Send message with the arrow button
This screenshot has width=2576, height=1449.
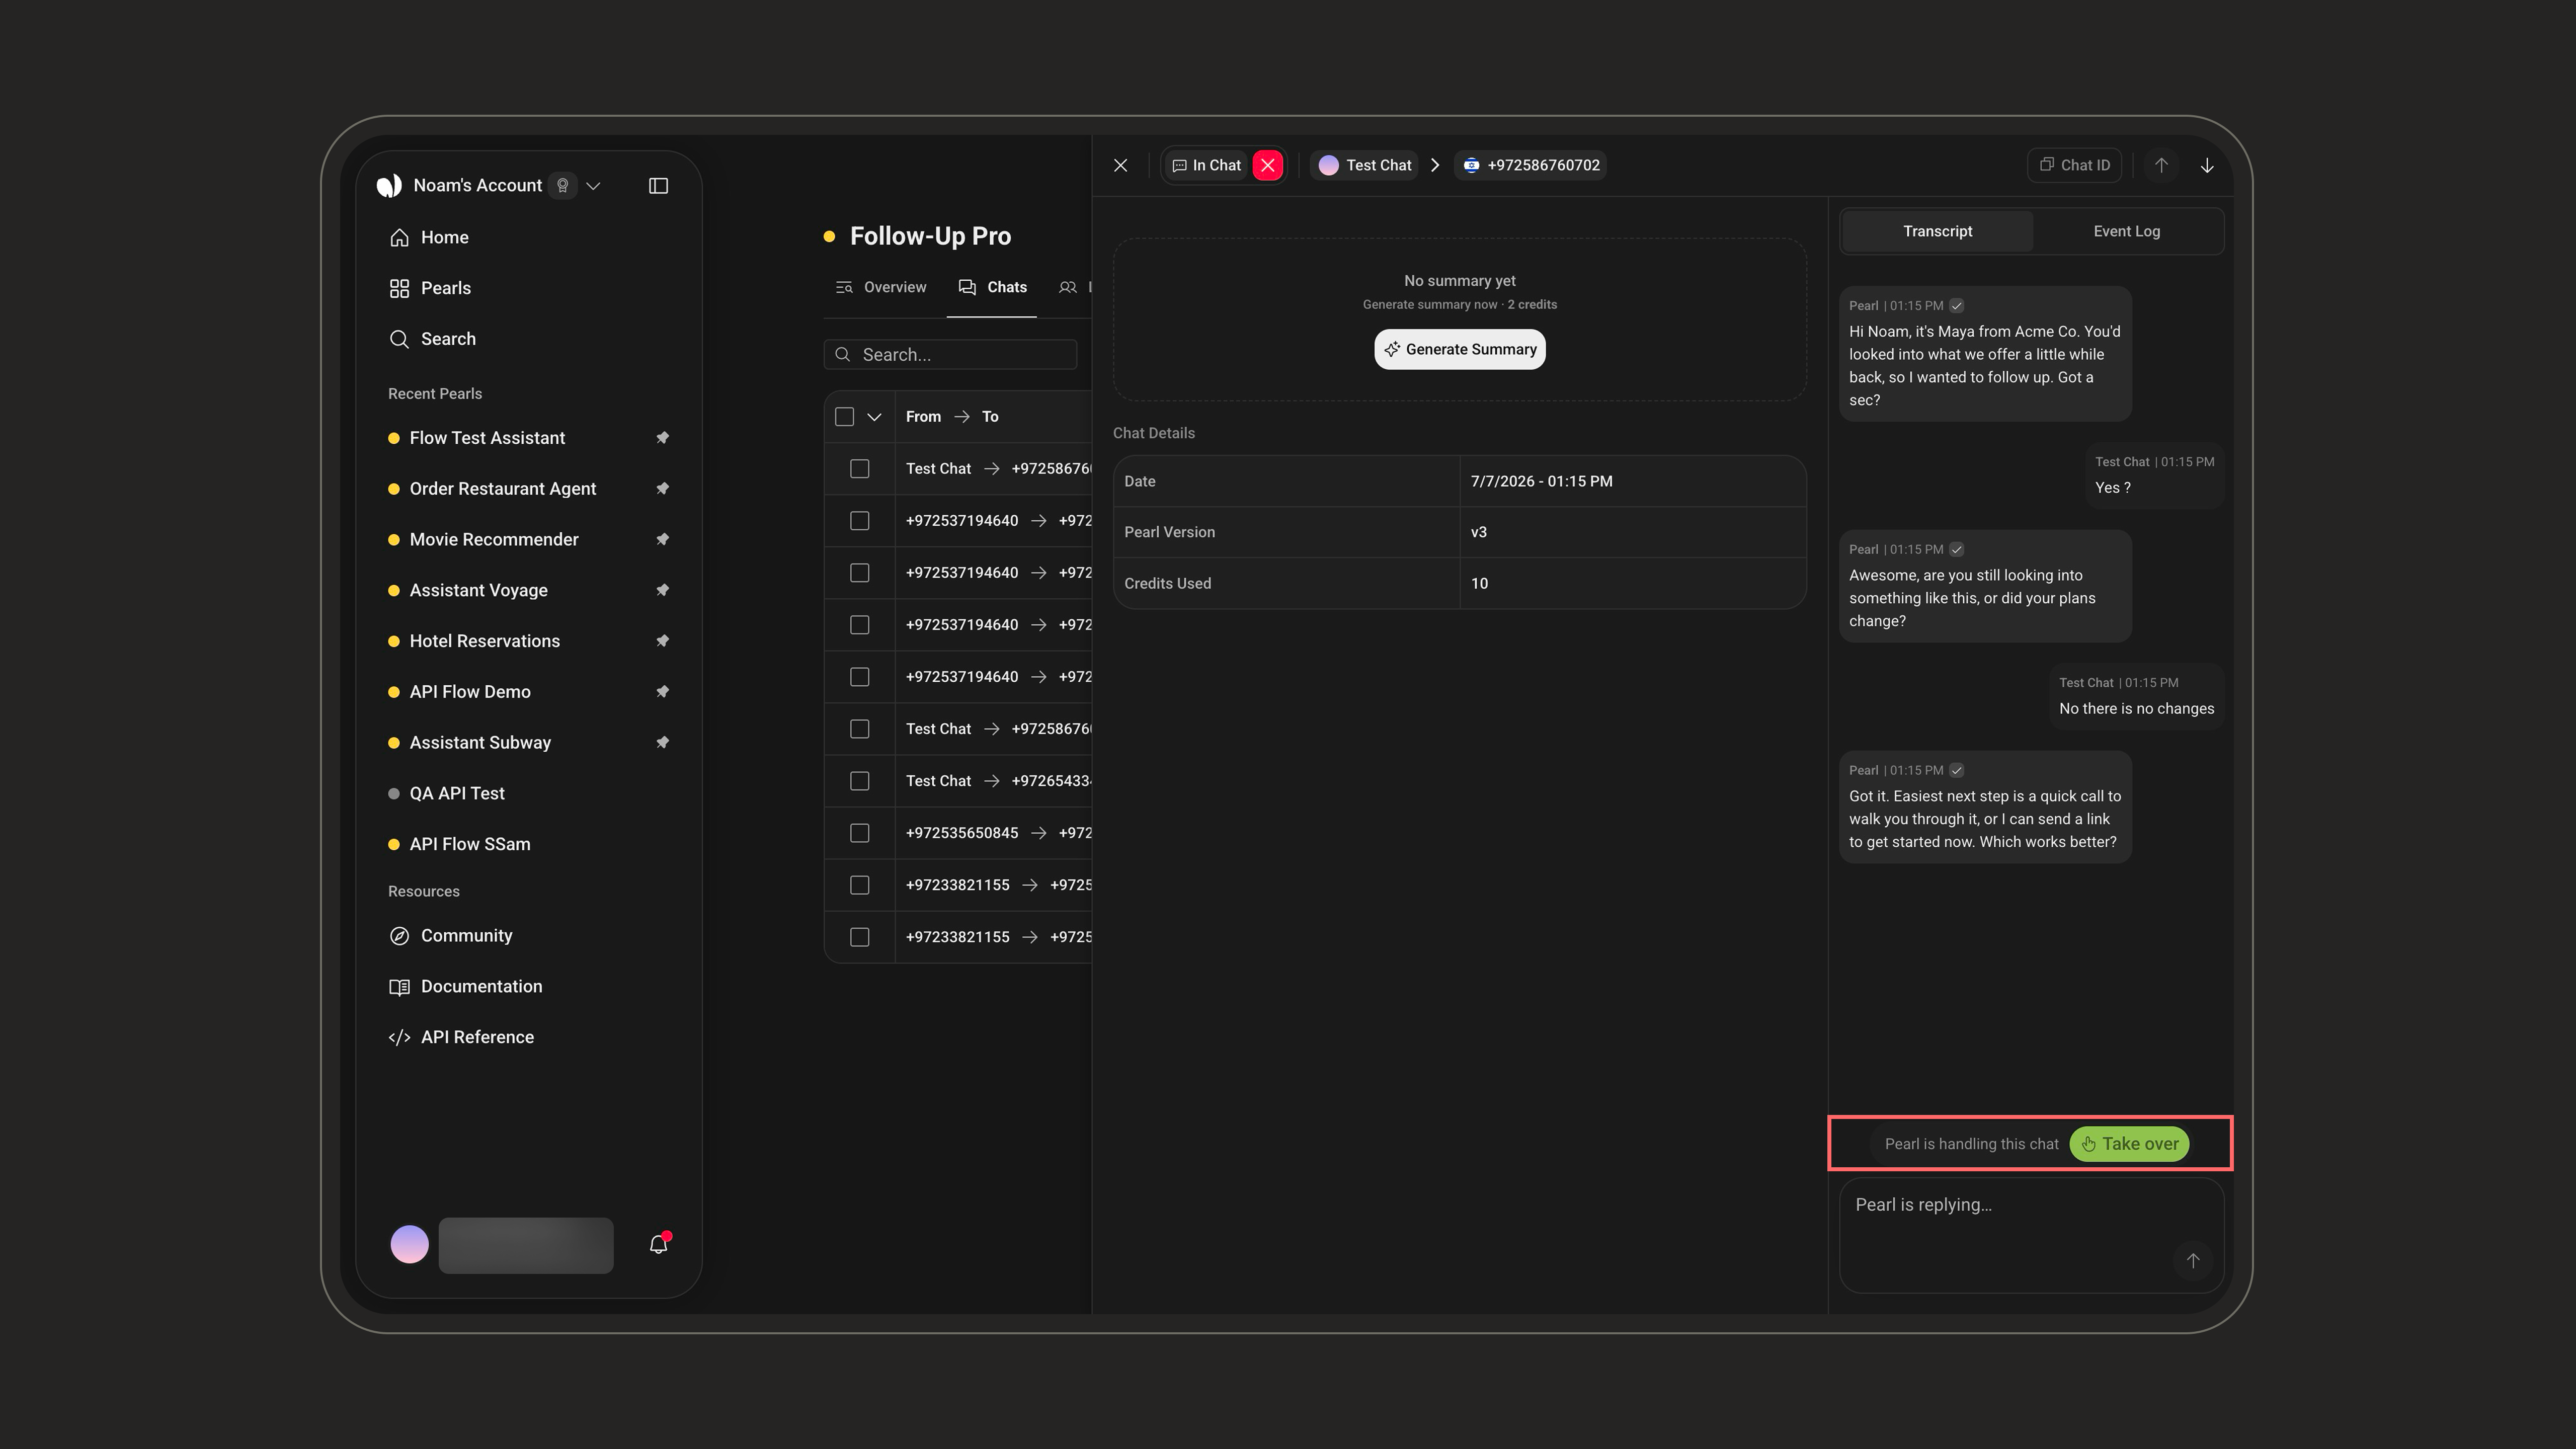(x=2192, y=1260)
